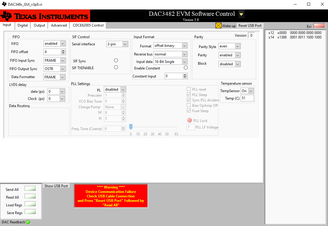Open the FIFO enabled dropdown
This screenshot has height=226, width=328.
click(55, 44)
